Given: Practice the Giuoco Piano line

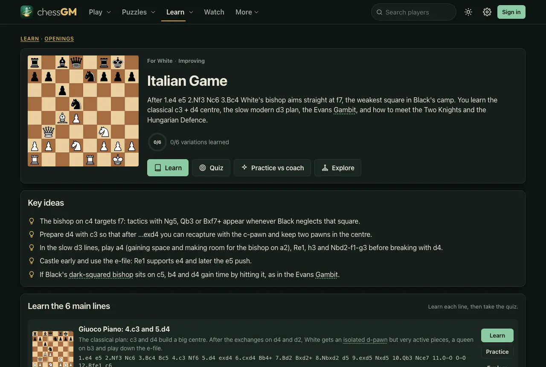Looking at the screenshot, I should (x=497, y=352).
